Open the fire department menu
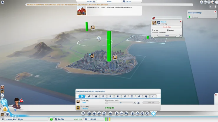 coord(137,113)
